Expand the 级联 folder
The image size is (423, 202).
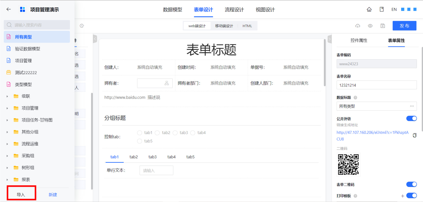coord(7,96)
